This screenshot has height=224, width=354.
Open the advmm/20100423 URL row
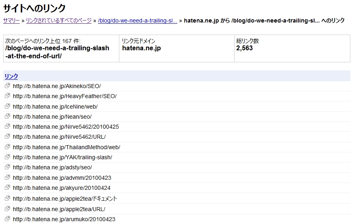[177, 178]
